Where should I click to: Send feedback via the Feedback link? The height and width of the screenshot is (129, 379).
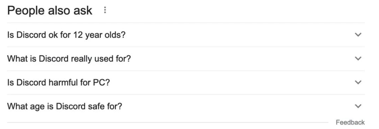click(x=350, y=122)
